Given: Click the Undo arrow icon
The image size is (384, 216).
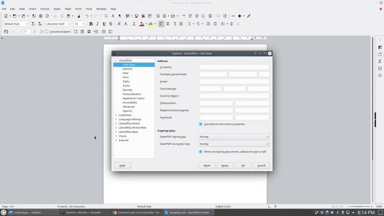Looking at the screenshot, I should coord(86,16).
